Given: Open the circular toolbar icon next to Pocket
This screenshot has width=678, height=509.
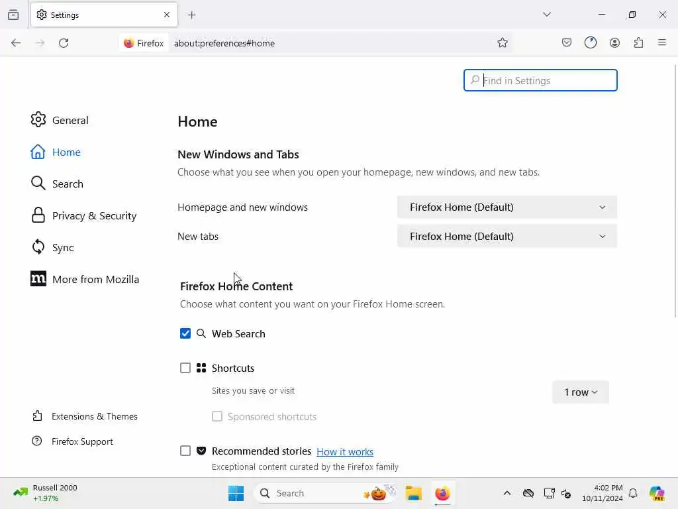Looking at the screenshot, I should pos(591,42).
